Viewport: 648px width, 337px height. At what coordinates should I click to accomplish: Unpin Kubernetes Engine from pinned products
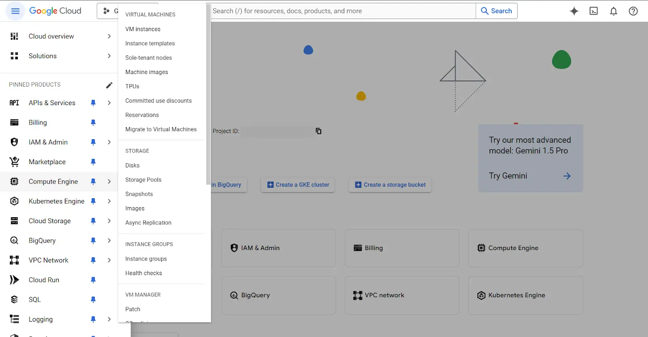tap(93, 201)
